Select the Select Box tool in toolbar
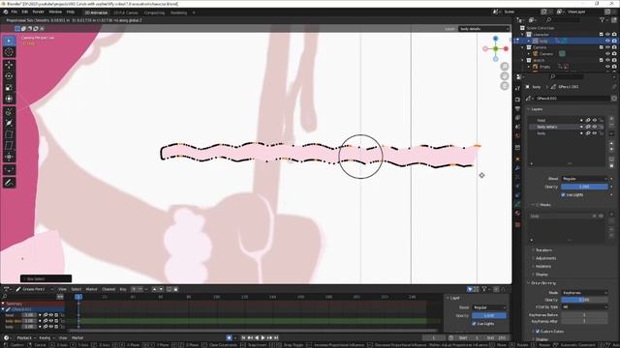This screenshot has height=348, width=620. [x=9, y=41]
